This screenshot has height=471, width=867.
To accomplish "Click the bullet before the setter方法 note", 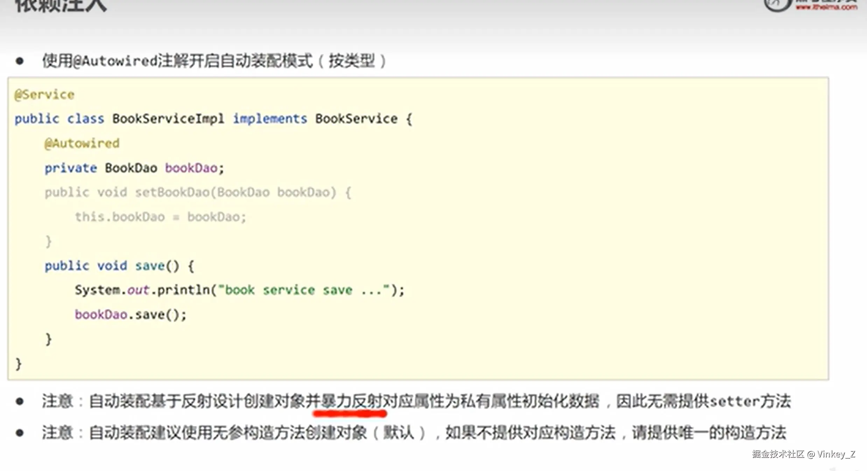I will (20, 401).
